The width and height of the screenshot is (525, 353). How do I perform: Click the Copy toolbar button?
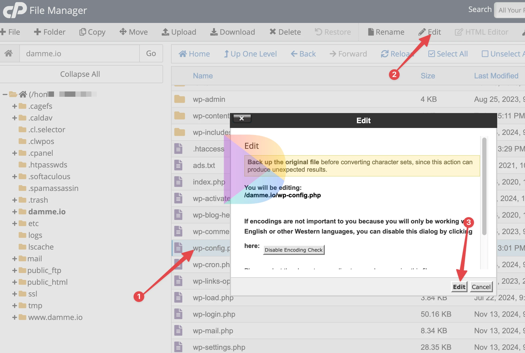coord(92,32)
